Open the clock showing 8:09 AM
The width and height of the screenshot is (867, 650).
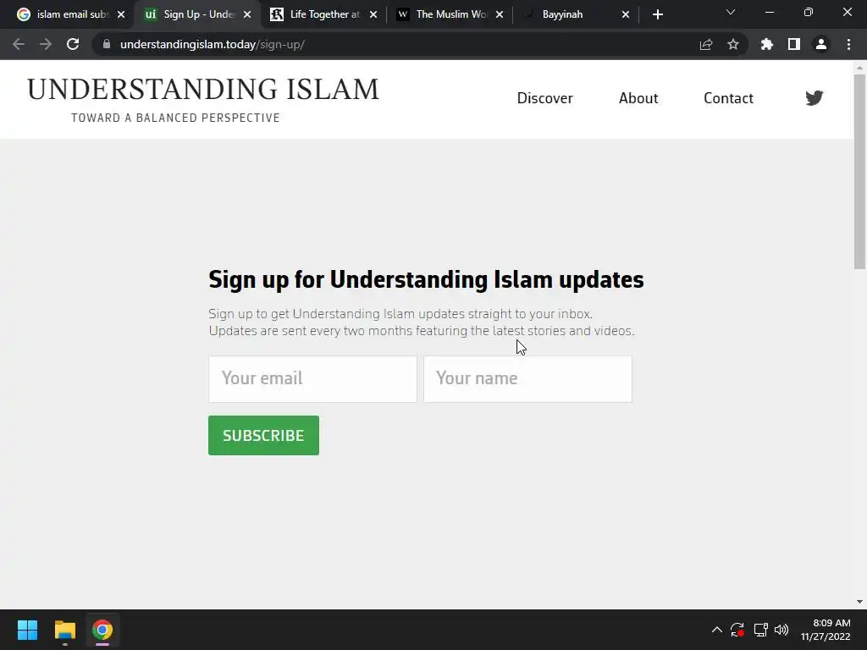[826, 630]
